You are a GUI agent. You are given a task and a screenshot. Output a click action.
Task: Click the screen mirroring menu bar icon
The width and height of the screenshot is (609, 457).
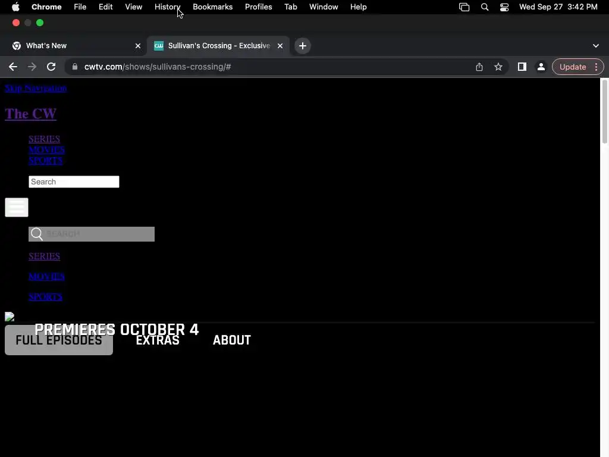tap(464, 7)
